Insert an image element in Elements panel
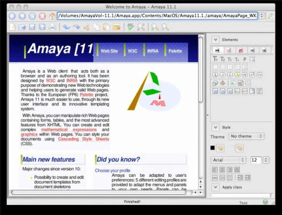This screenshot has width=282, height=215. [x=233, y=83]
